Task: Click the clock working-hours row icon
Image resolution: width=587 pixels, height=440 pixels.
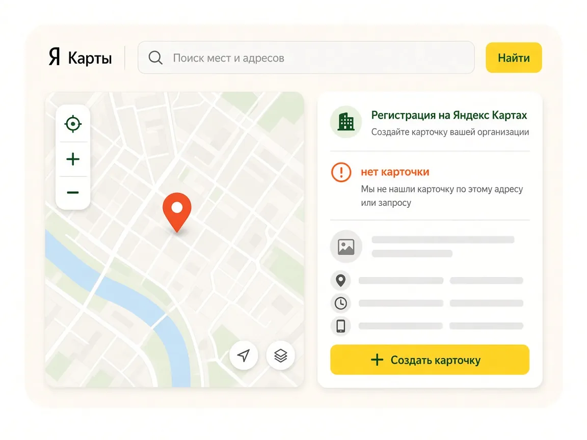Action: click(x=341, y=303)
